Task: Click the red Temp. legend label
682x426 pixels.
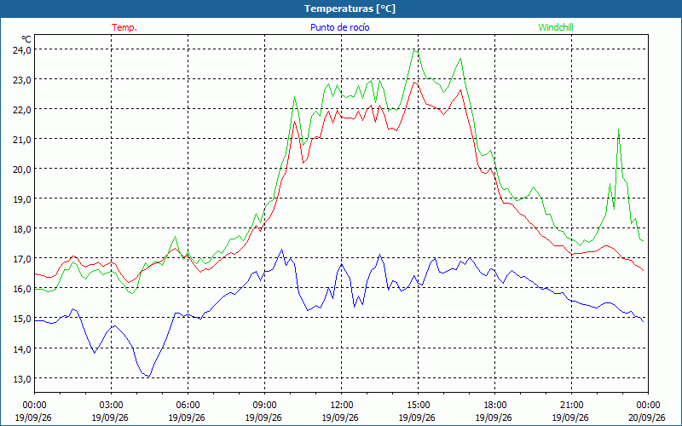Action: (x=124, y=27)
